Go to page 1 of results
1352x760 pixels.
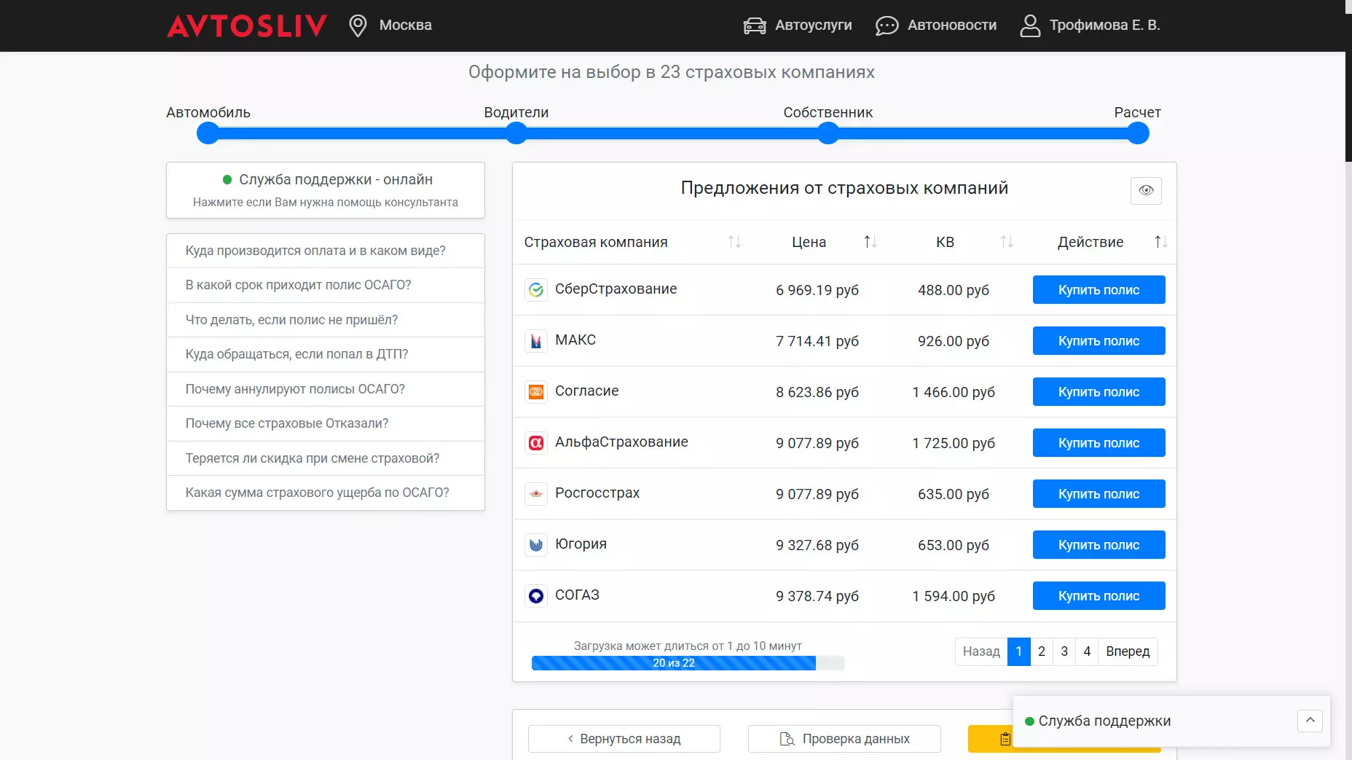click(x=1019, y=651)
